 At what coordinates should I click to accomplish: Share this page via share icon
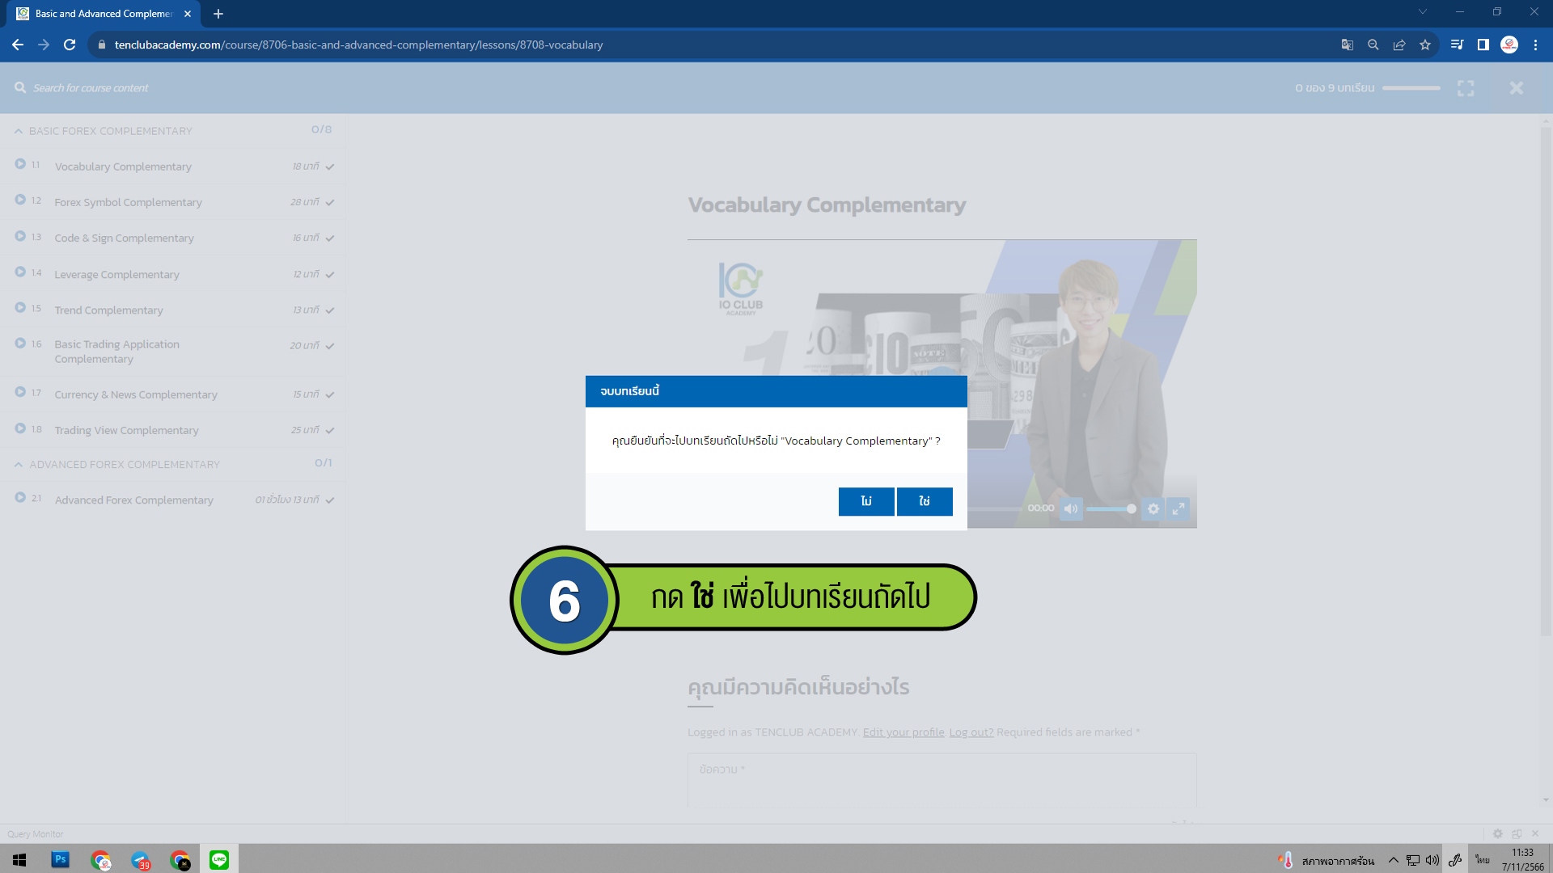pos(1399,44)
